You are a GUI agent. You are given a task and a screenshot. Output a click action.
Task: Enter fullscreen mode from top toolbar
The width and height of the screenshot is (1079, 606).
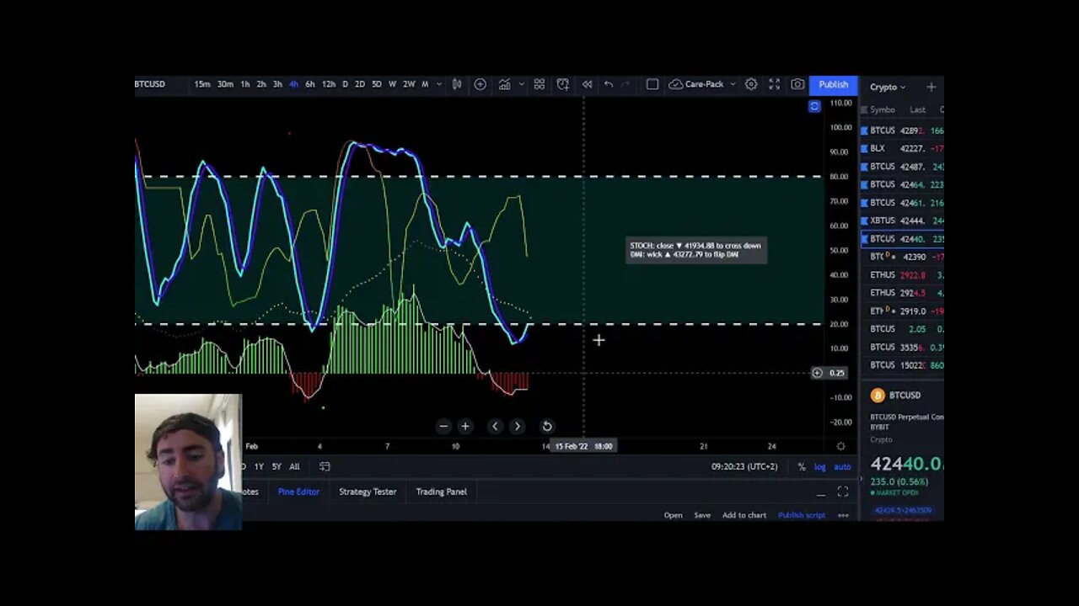point(774,84)
